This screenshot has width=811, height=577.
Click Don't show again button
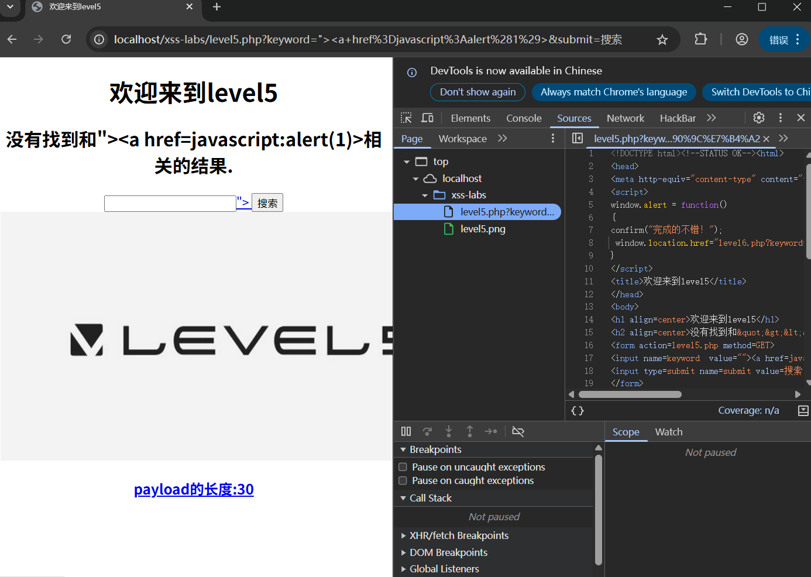coord(478,92)
